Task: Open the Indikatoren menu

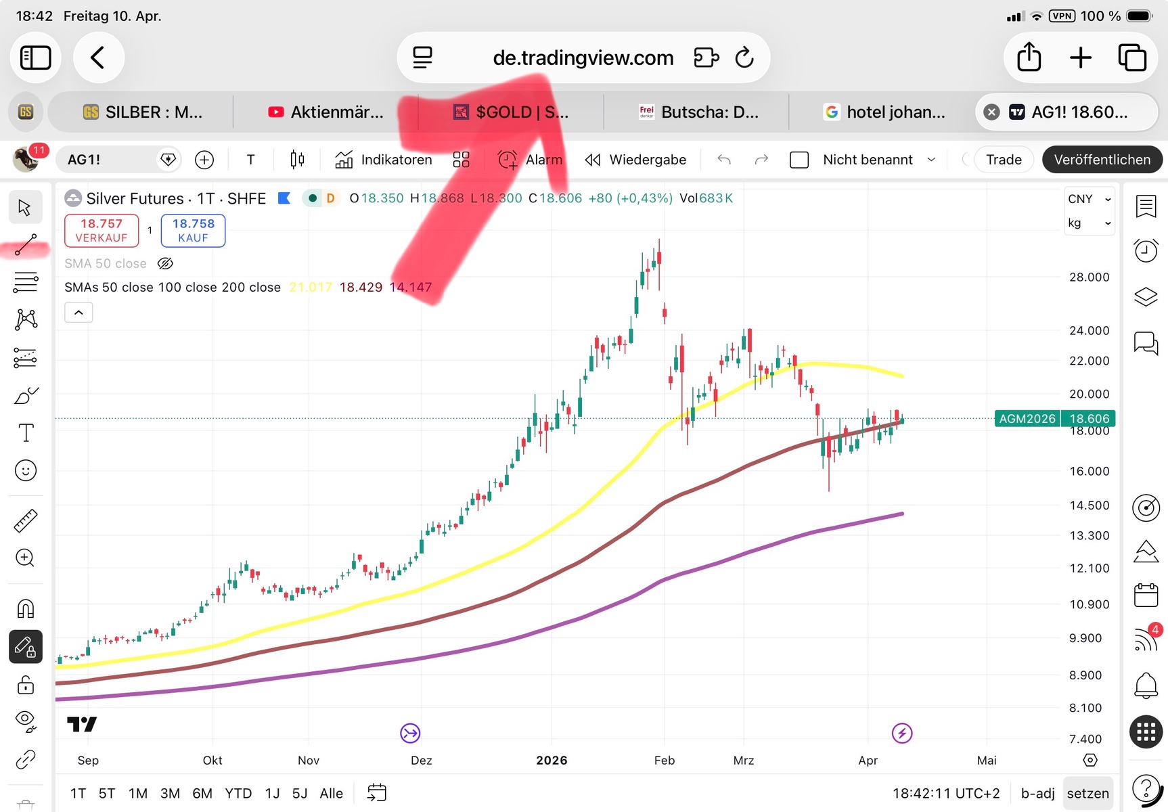Action: (x=384, y=160)
